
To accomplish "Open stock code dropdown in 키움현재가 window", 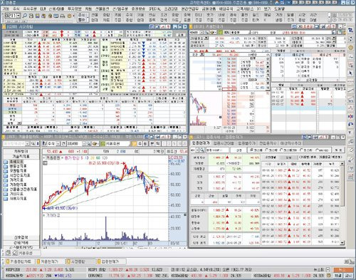I will pos(201,32).
